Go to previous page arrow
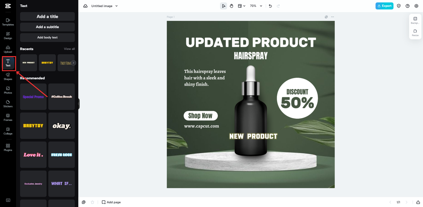The height and width of the screenshot is (207, 423). pyautogui.click(x=390, y=202)
